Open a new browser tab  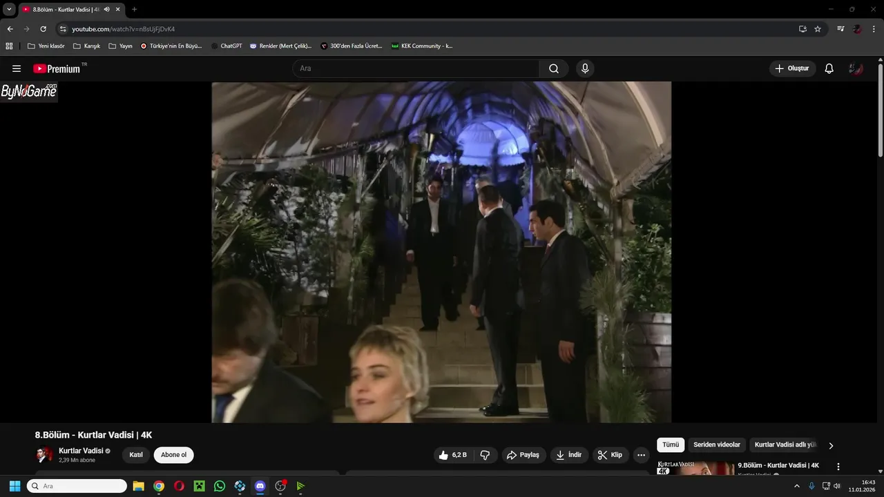pos(134,9)
